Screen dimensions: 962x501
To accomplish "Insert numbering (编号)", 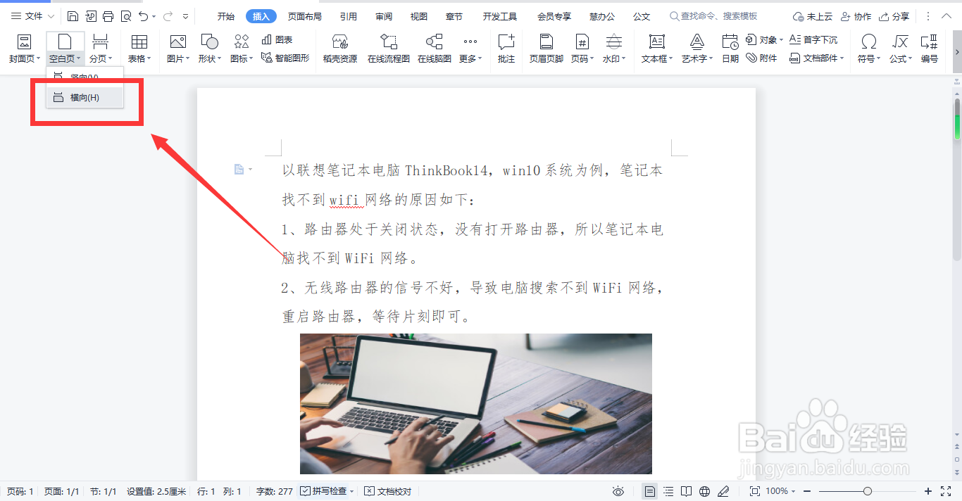I will coord(930,49).
